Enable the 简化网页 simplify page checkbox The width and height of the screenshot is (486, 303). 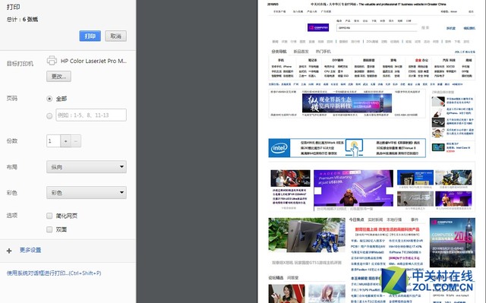(49, 216)
